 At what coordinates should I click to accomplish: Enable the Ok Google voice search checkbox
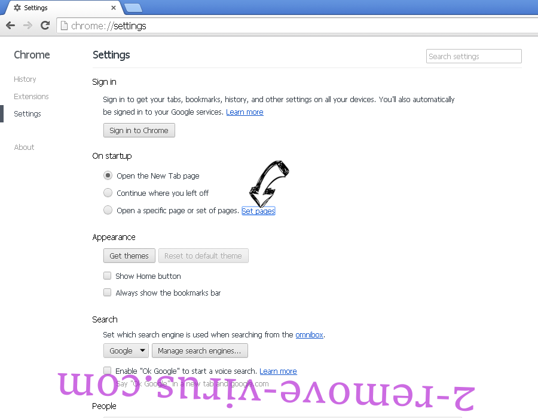108,370
